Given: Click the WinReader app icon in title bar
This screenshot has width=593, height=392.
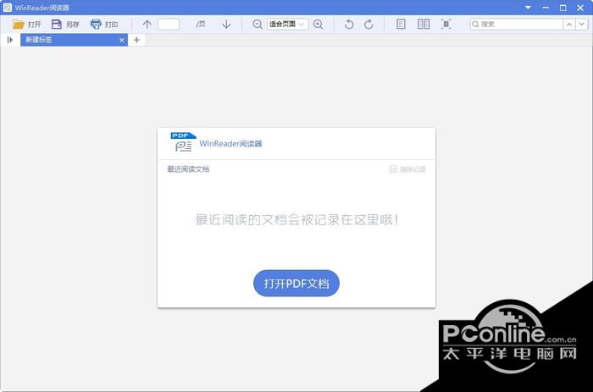Looking at the screenshot, I should tap(7, 8).
